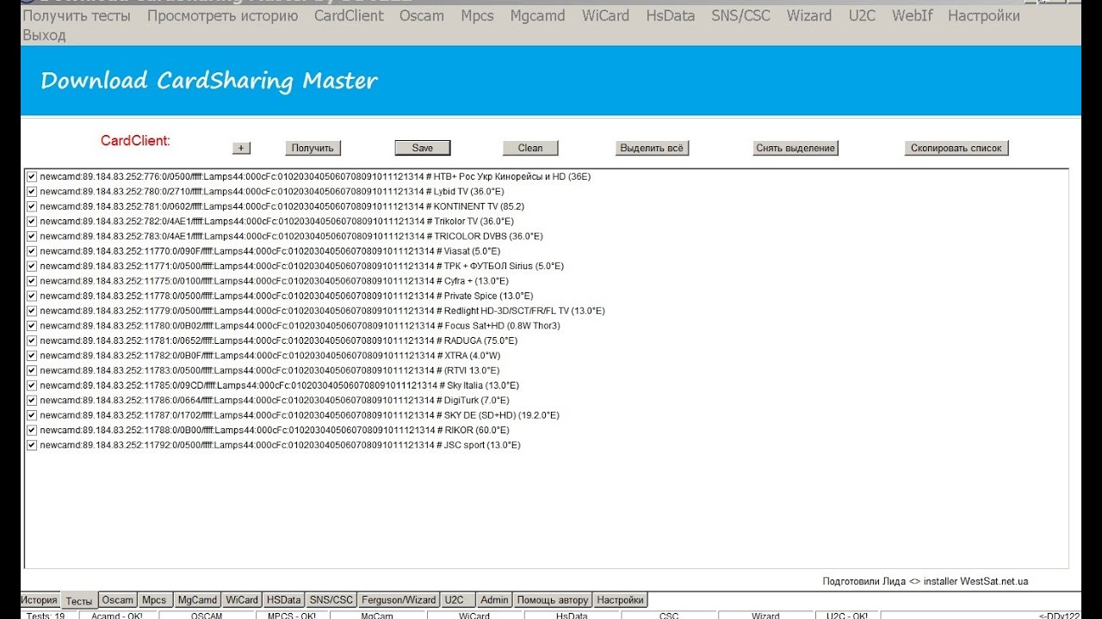Screen dimensions: 1102x619
Task: Toggle checkbox for Cyfra + (13.0°E)
Action: pos(32,280)
